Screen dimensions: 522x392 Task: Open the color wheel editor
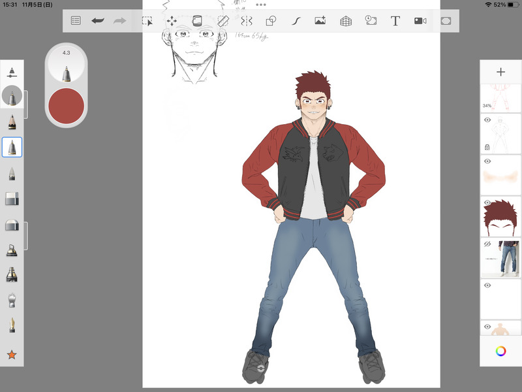coord(500,351)
